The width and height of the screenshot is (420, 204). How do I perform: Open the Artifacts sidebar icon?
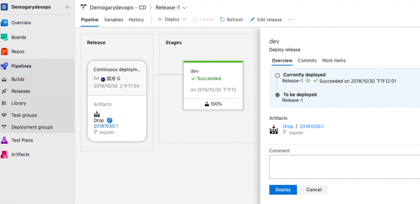(x=4, y=154)
